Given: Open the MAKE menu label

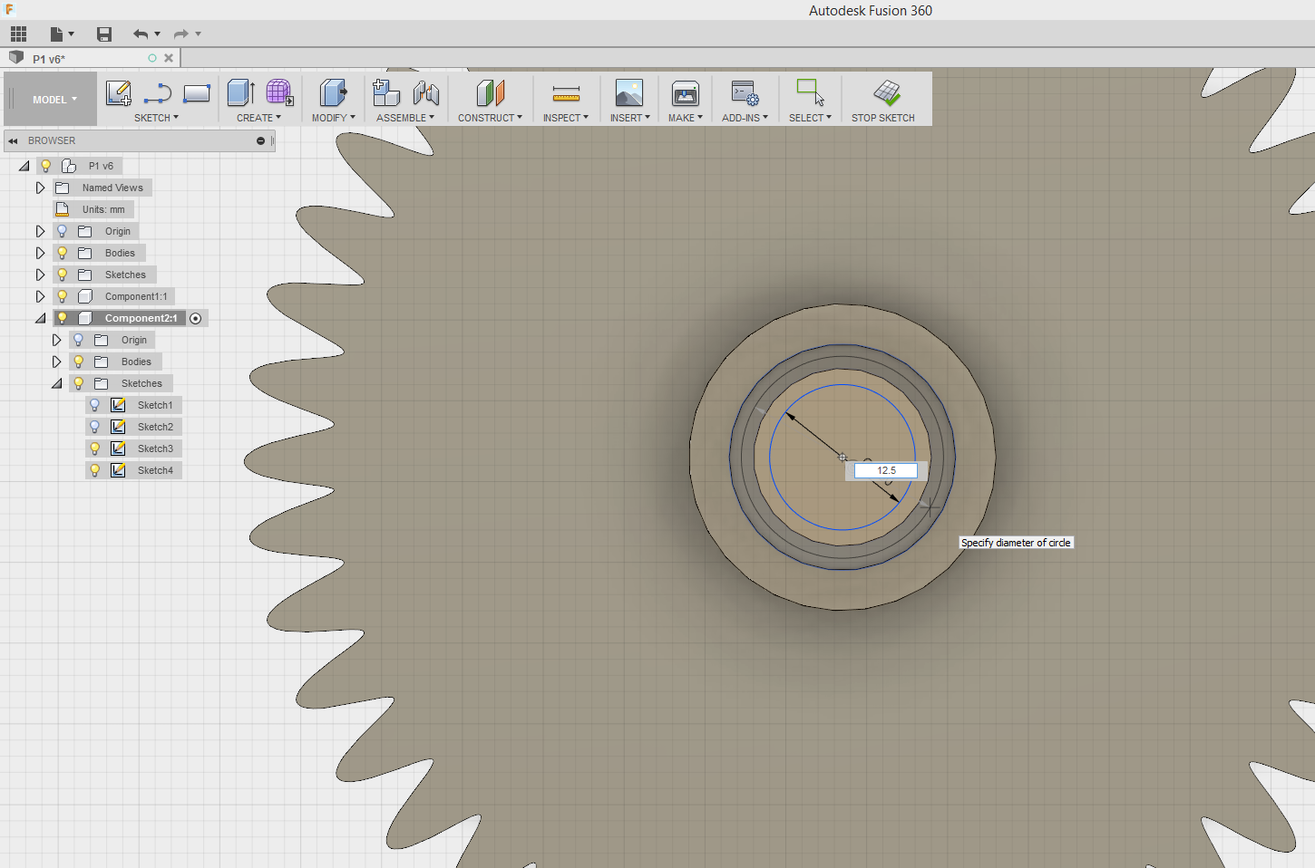Looking at the screenshot, I should [686, 118].
